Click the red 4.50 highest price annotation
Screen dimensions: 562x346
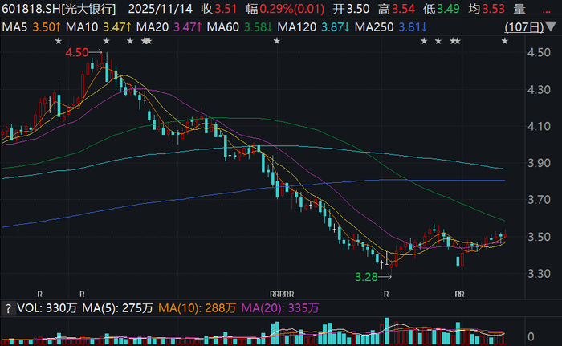[77, 53]
